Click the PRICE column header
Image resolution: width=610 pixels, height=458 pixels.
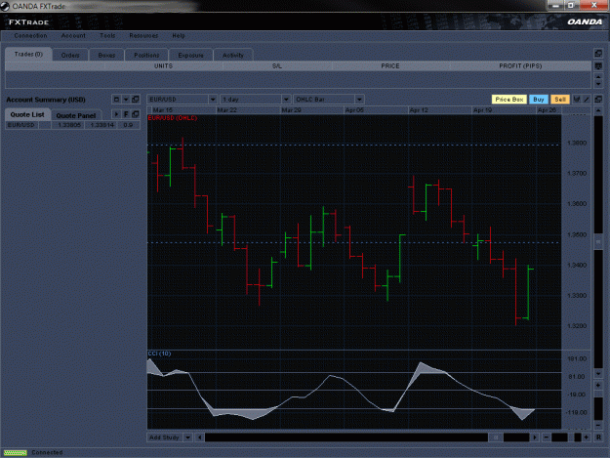pyautogui.click(x=390, y=66)
